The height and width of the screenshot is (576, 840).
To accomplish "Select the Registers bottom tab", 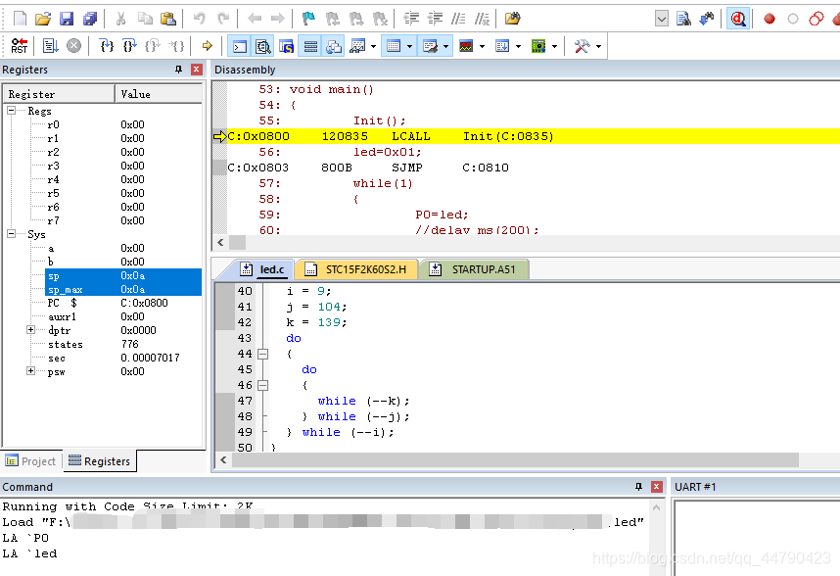I will (x=100, y=461).
